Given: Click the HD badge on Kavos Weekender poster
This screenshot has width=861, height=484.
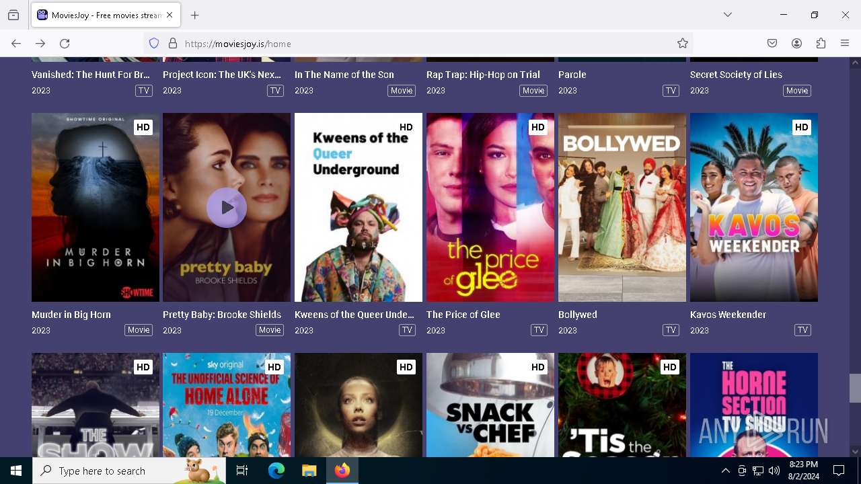Looking at the screenshot, I should 801,127.
